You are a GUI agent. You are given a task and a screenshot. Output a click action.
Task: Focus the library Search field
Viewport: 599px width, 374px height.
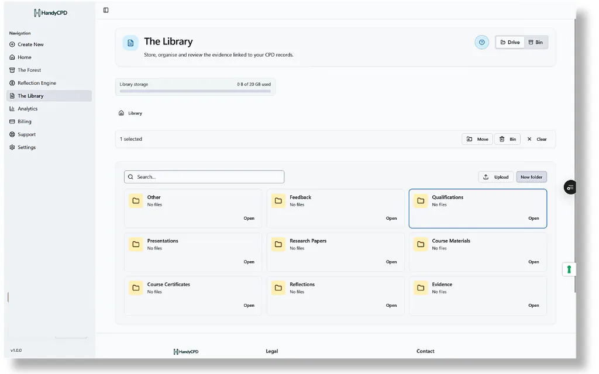pos(204,176)
